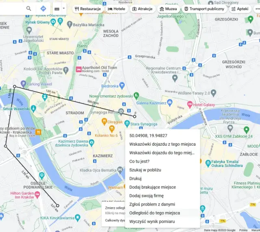
Task: Click the Hilton Garden Inn Kraków pin
Action: tap(37, 195)
